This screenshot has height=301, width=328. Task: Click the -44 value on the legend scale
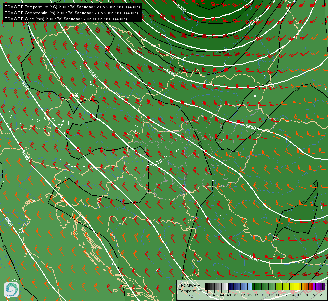(221, 295)
